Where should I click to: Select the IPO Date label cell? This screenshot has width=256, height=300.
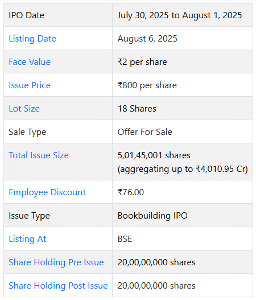click(58, 15)
